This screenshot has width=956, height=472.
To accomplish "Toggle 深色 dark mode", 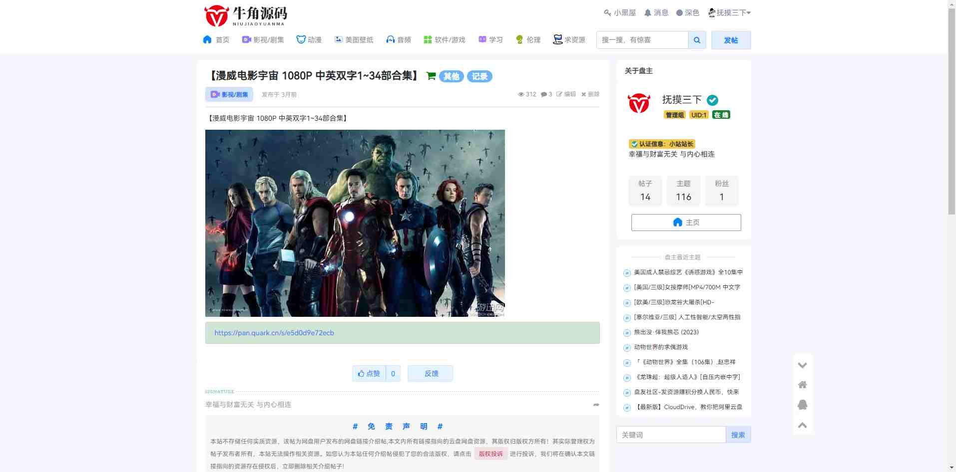I will tap(687, 13).
